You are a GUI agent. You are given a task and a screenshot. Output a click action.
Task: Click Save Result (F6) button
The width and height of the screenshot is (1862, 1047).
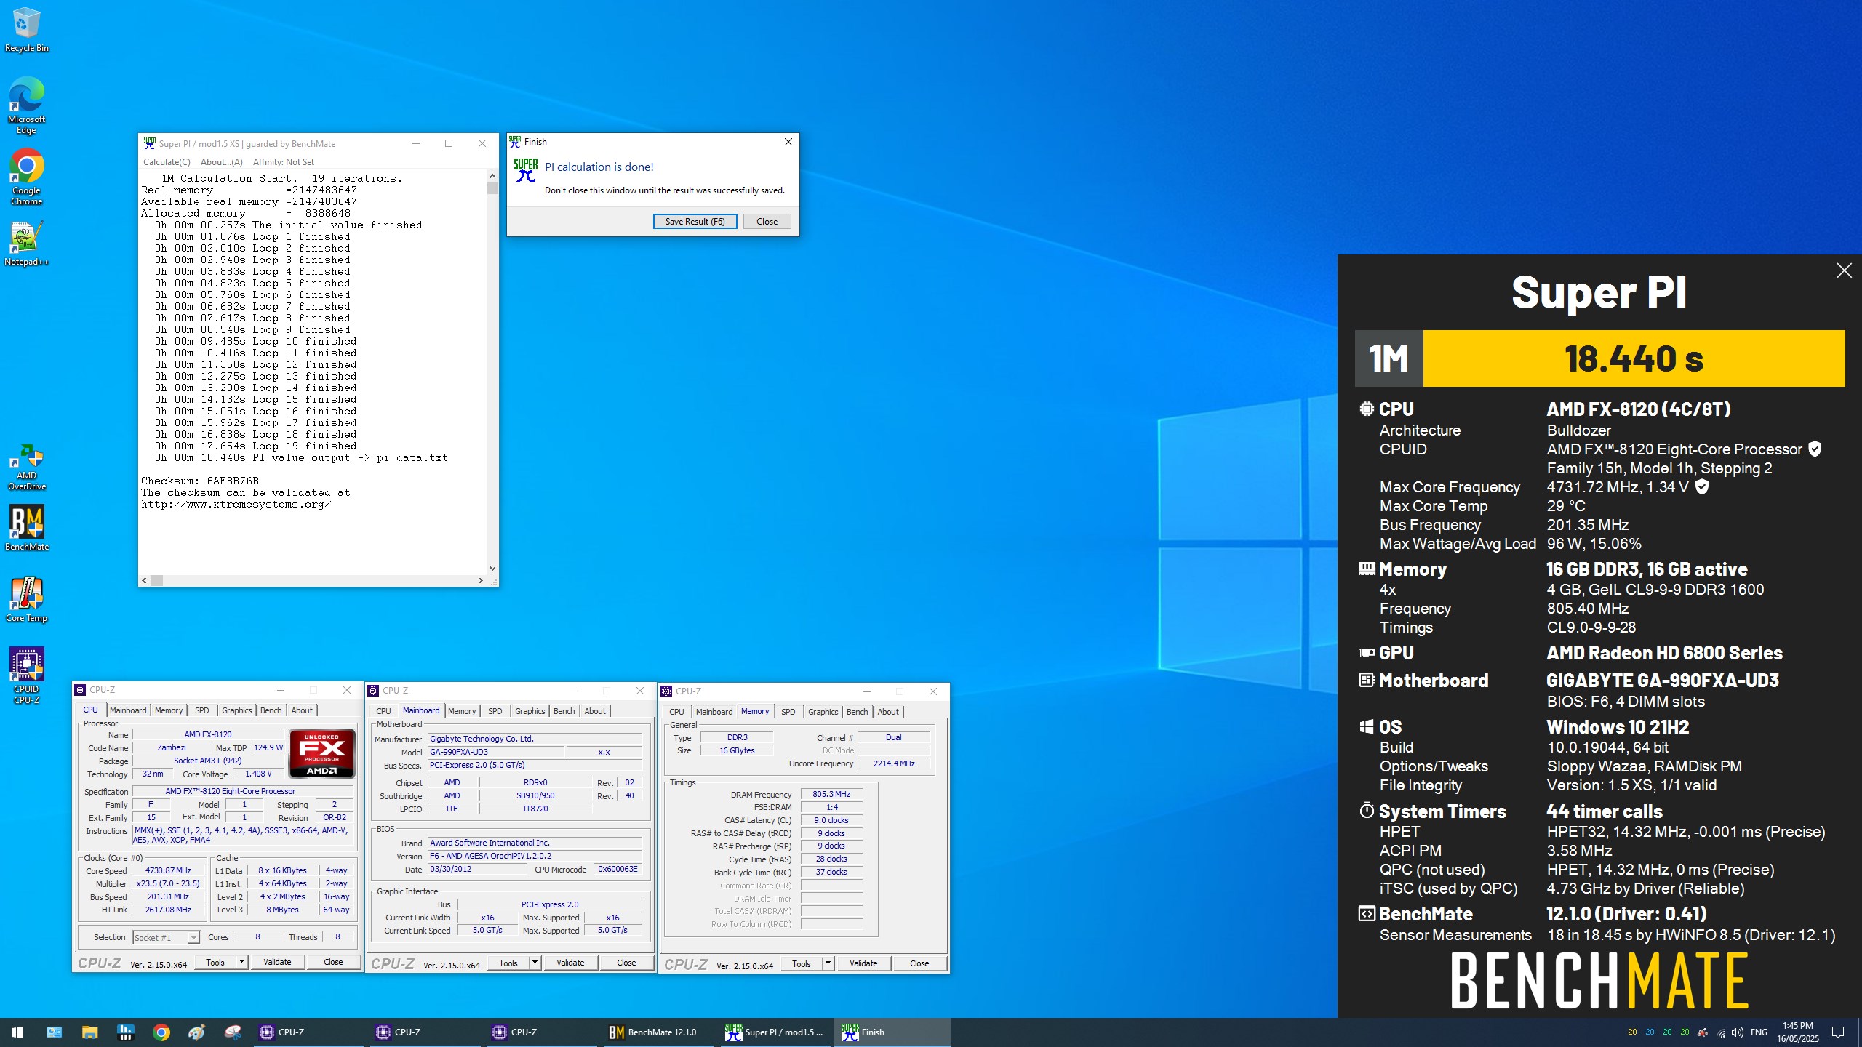(x=695, y=222)
